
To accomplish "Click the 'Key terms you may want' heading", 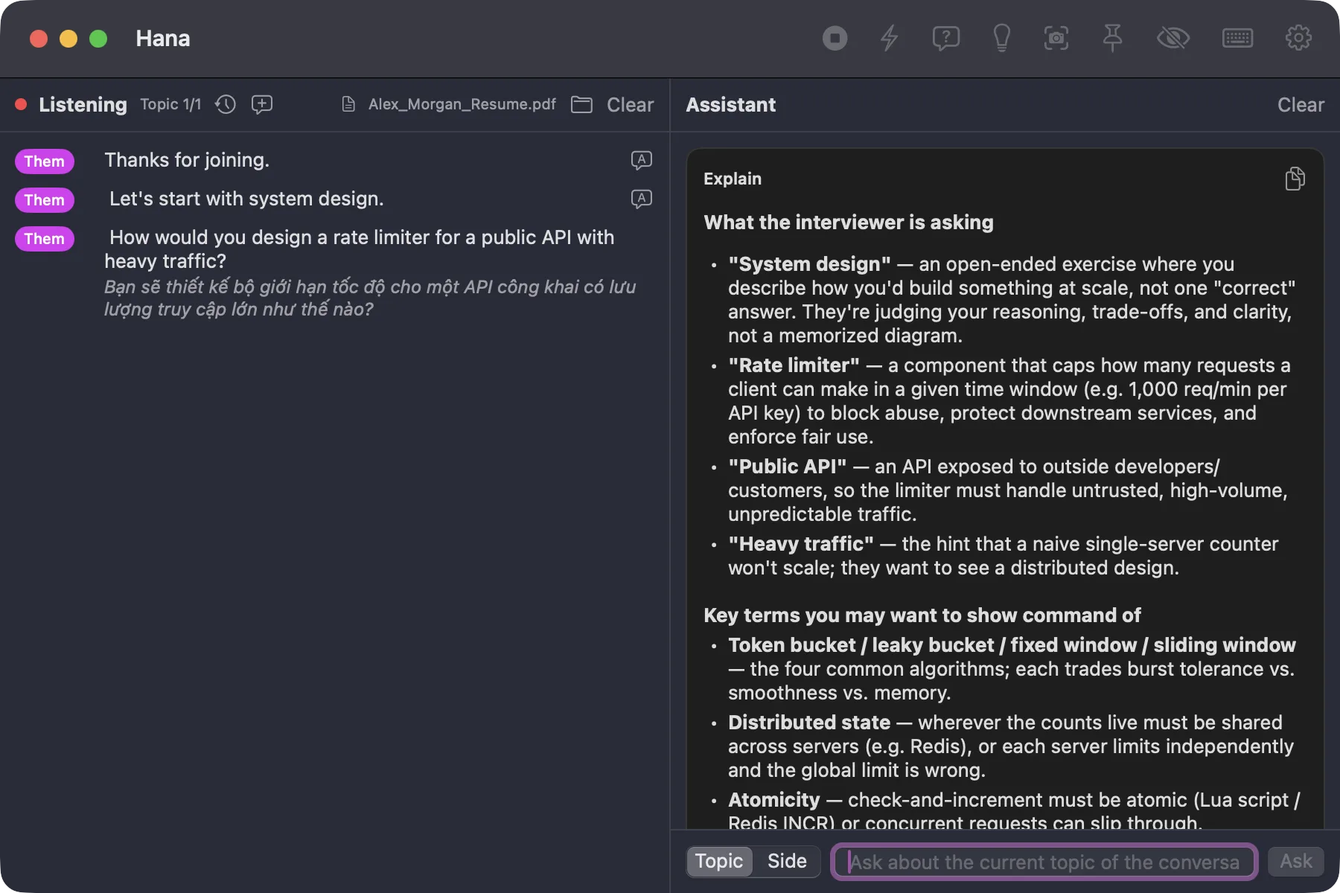I will click(x=922, y=615).
